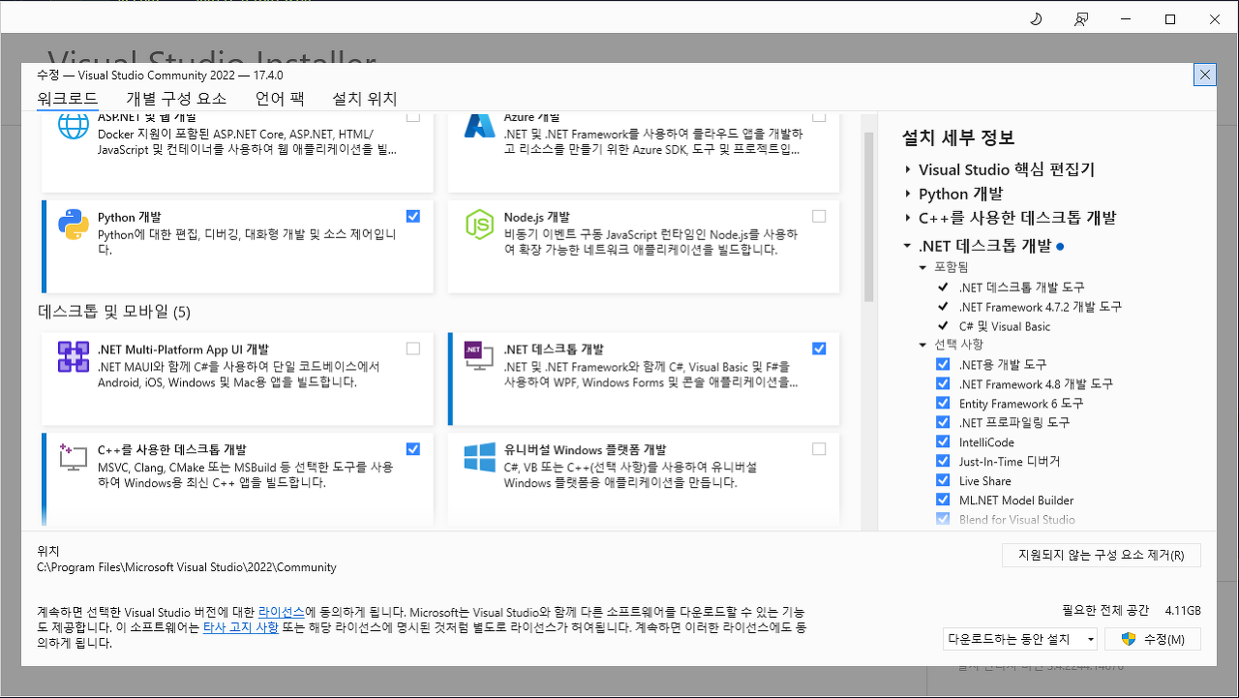Screen dimensions: 1239x698
Task: Click the C++ desktop development workload icon
Action: 74,458
